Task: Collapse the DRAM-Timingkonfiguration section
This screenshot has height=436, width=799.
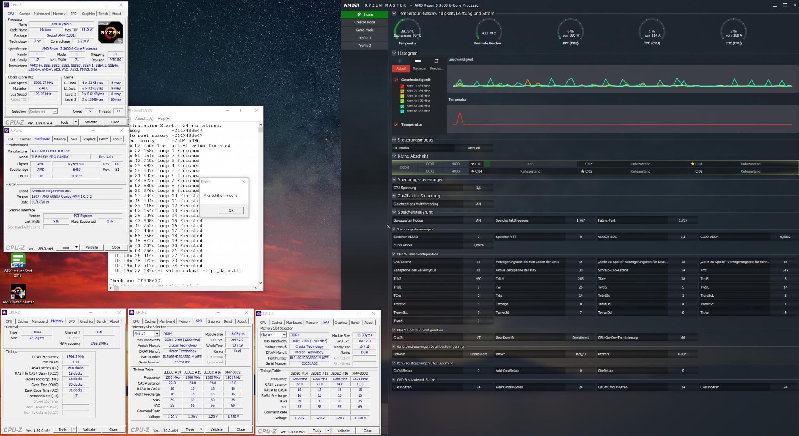Action: [x=394, y=254]
